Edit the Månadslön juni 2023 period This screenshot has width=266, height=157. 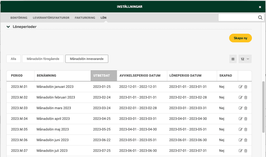240,140
